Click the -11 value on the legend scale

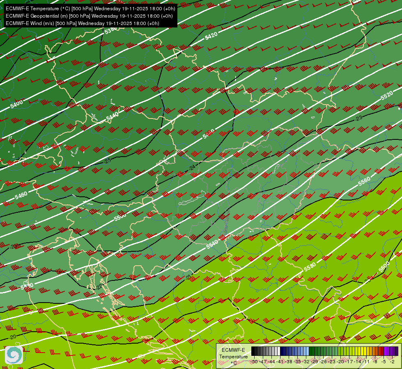[366, 362]
